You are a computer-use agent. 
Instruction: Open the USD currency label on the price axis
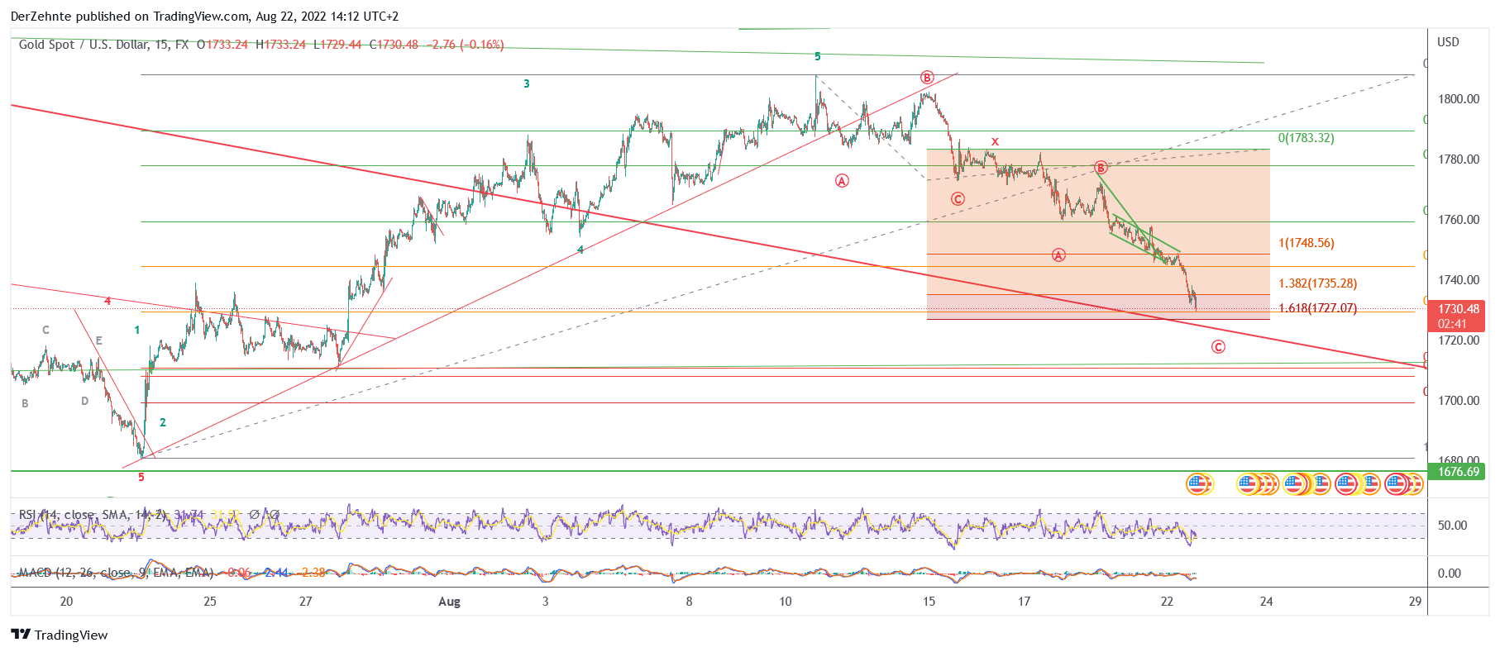coord(1448,42)
